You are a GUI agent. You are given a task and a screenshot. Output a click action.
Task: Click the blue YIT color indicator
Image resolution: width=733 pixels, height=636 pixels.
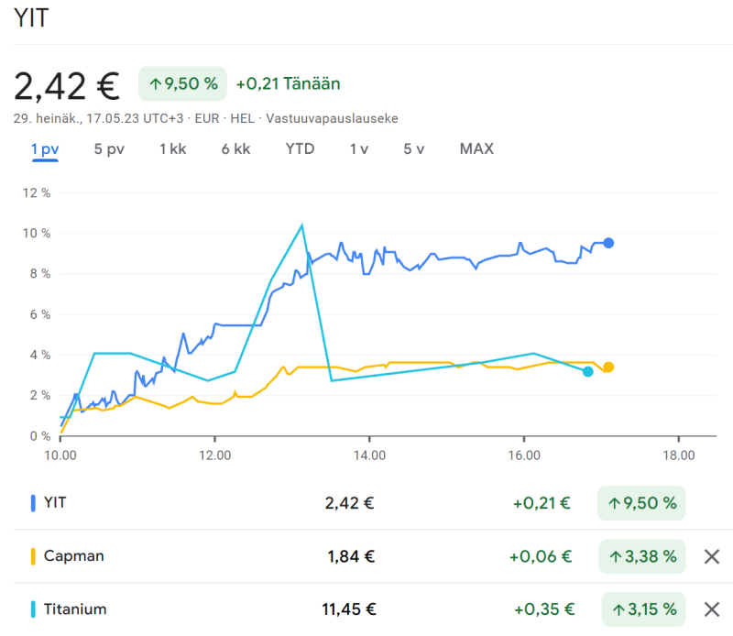coord(33,503)
